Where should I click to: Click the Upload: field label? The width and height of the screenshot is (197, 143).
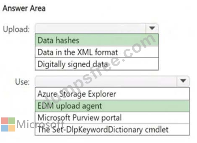(x=16, y=29)
